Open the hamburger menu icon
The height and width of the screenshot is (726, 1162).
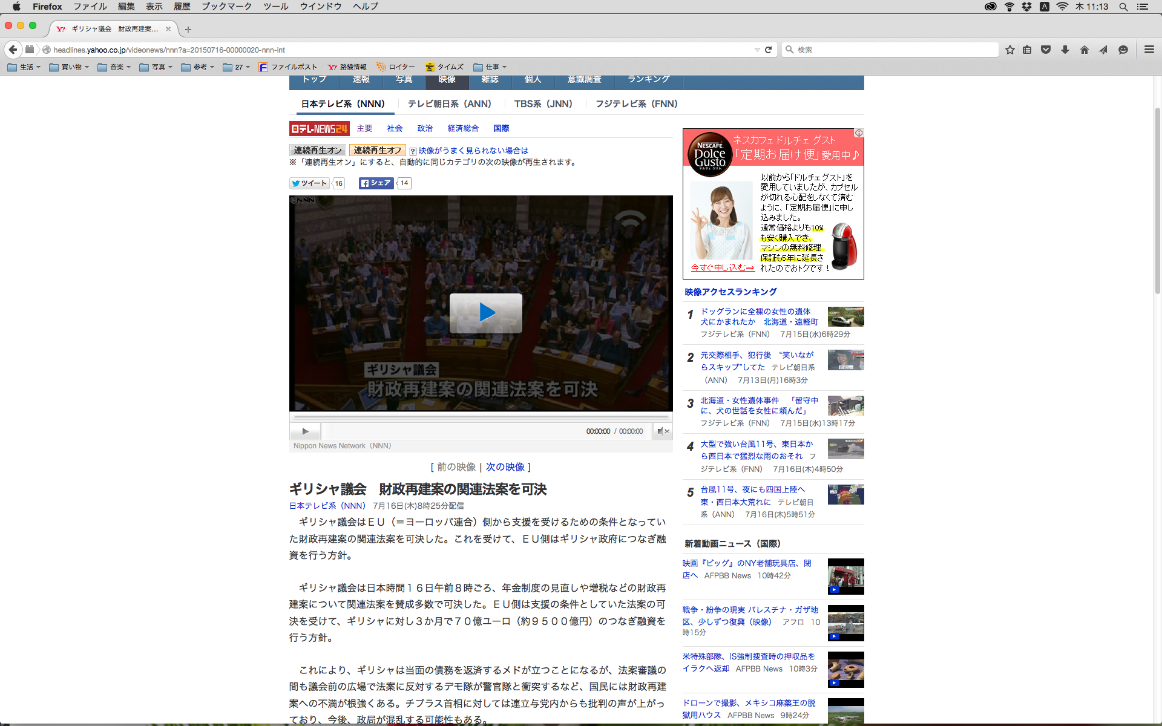pyautogui.click(x=1149, y=50)
